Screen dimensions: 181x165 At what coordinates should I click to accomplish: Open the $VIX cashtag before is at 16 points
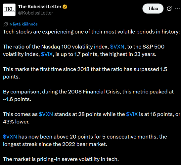pos(132,114)
